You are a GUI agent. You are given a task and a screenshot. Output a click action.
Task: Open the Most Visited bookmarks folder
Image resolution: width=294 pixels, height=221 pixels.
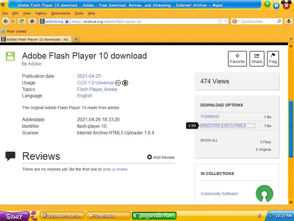pyautogui.click(x=14, y=31)
